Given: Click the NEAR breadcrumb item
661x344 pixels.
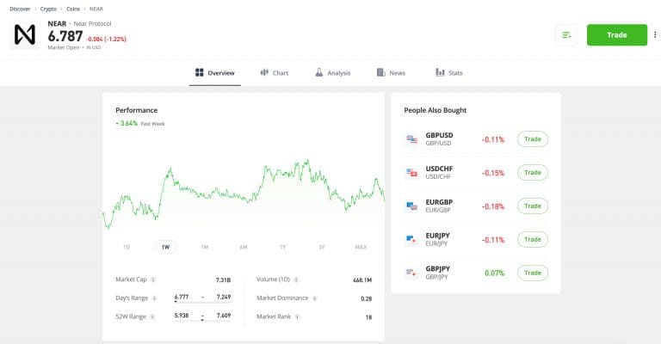Looking at the screenshot, I should point(96,9).
